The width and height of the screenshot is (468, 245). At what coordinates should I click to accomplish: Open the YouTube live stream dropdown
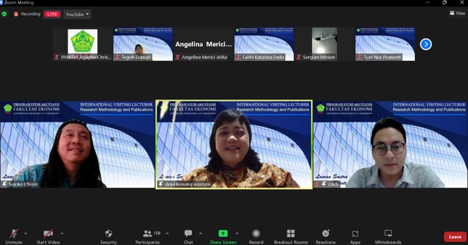click(78, 14)
